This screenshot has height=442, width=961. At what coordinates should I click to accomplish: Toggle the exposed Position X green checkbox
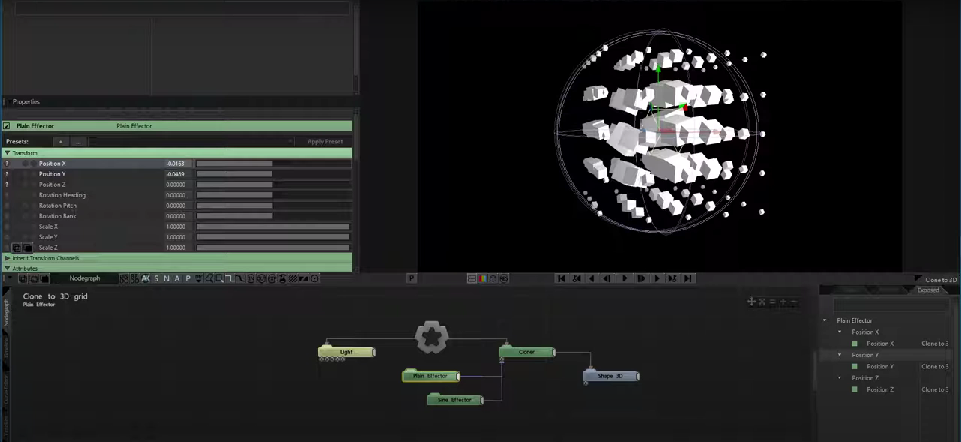click(854, 344)
